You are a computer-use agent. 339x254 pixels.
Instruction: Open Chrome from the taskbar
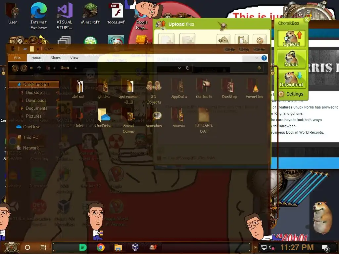coord(101,247)
